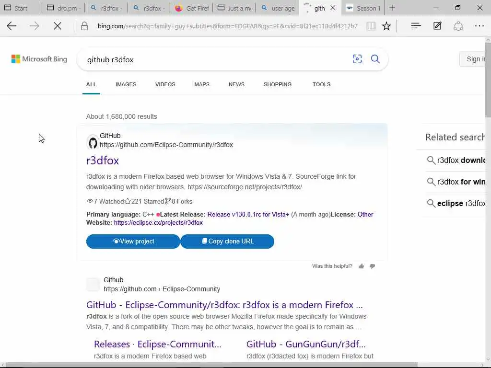Click the thumbs up feedback icon

[x=361, y=266]
